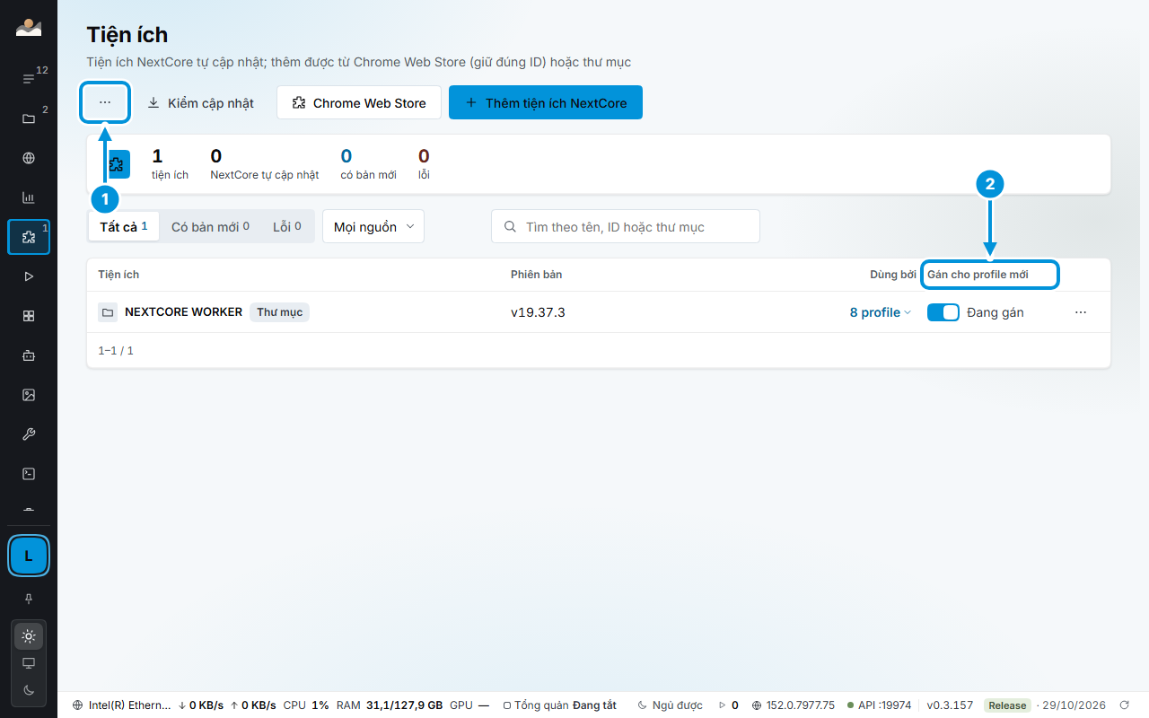Screen dimensions: 1149x718
Task: Open the image icon in sidebar
Action: (29, 395)
